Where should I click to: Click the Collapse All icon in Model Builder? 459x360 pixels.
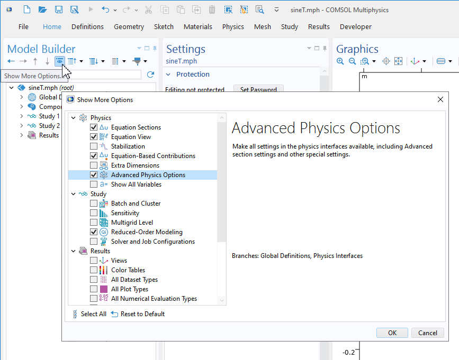click(x=72, y=61)
